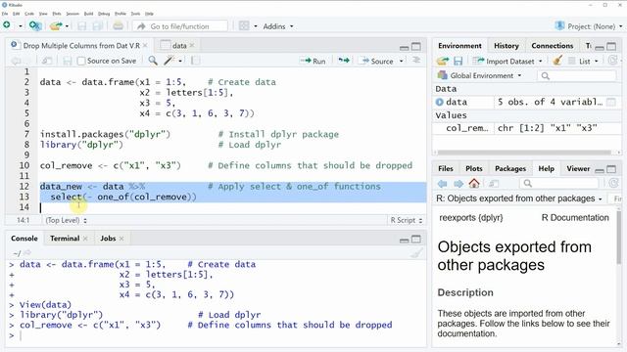Toggle the Source on Save checkbox

point(81,61)
